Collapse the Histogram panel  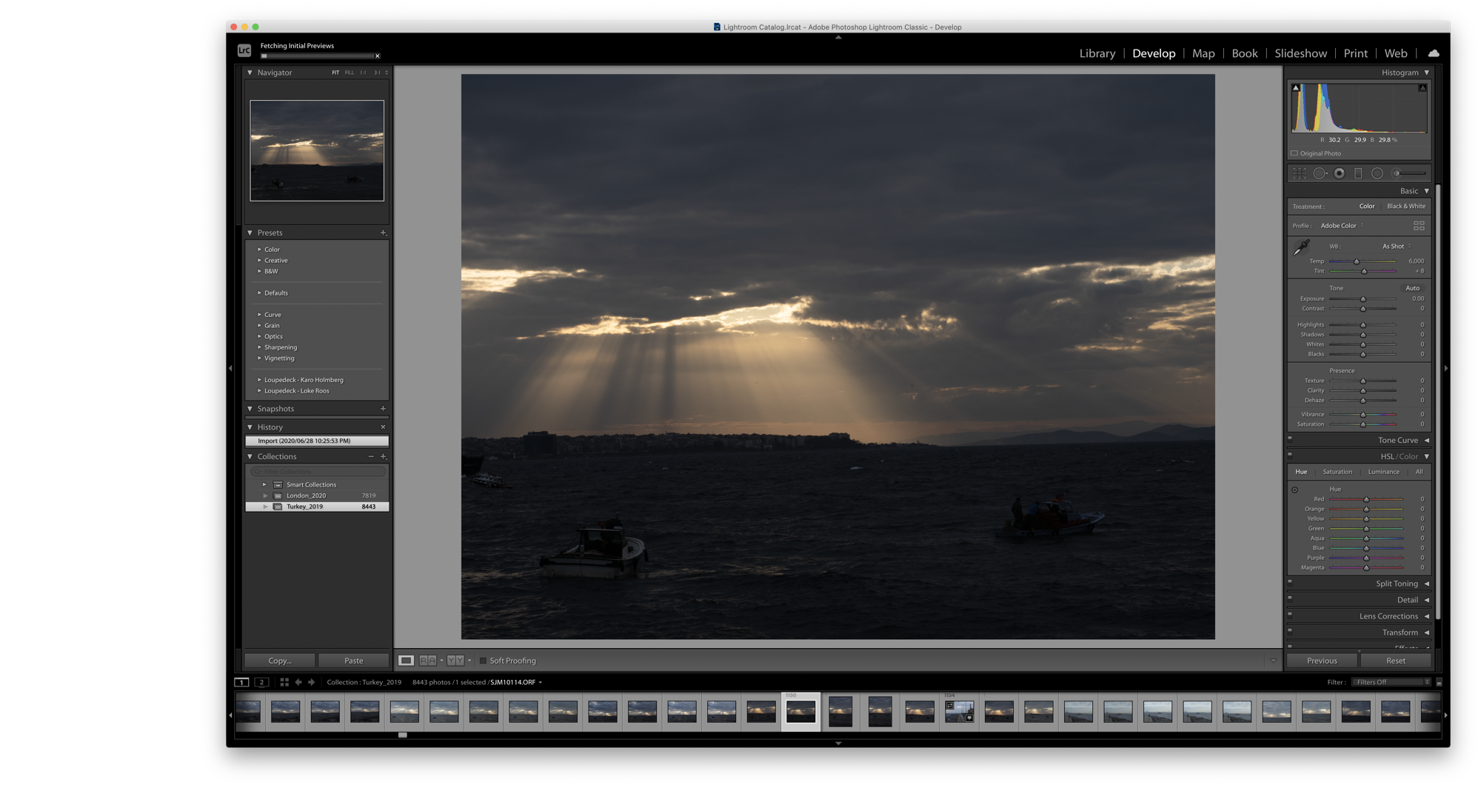click(1427, 73)
